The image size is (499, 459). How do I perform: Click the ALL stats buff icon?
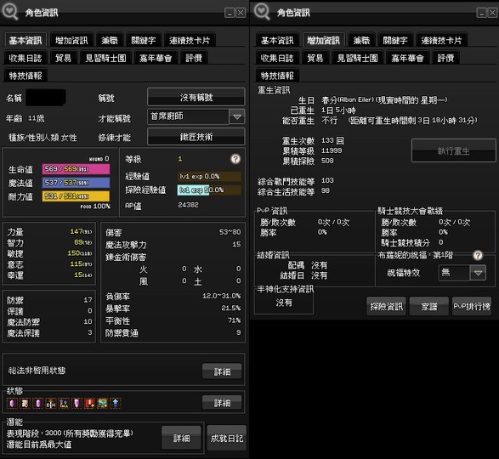coord(64,403)
